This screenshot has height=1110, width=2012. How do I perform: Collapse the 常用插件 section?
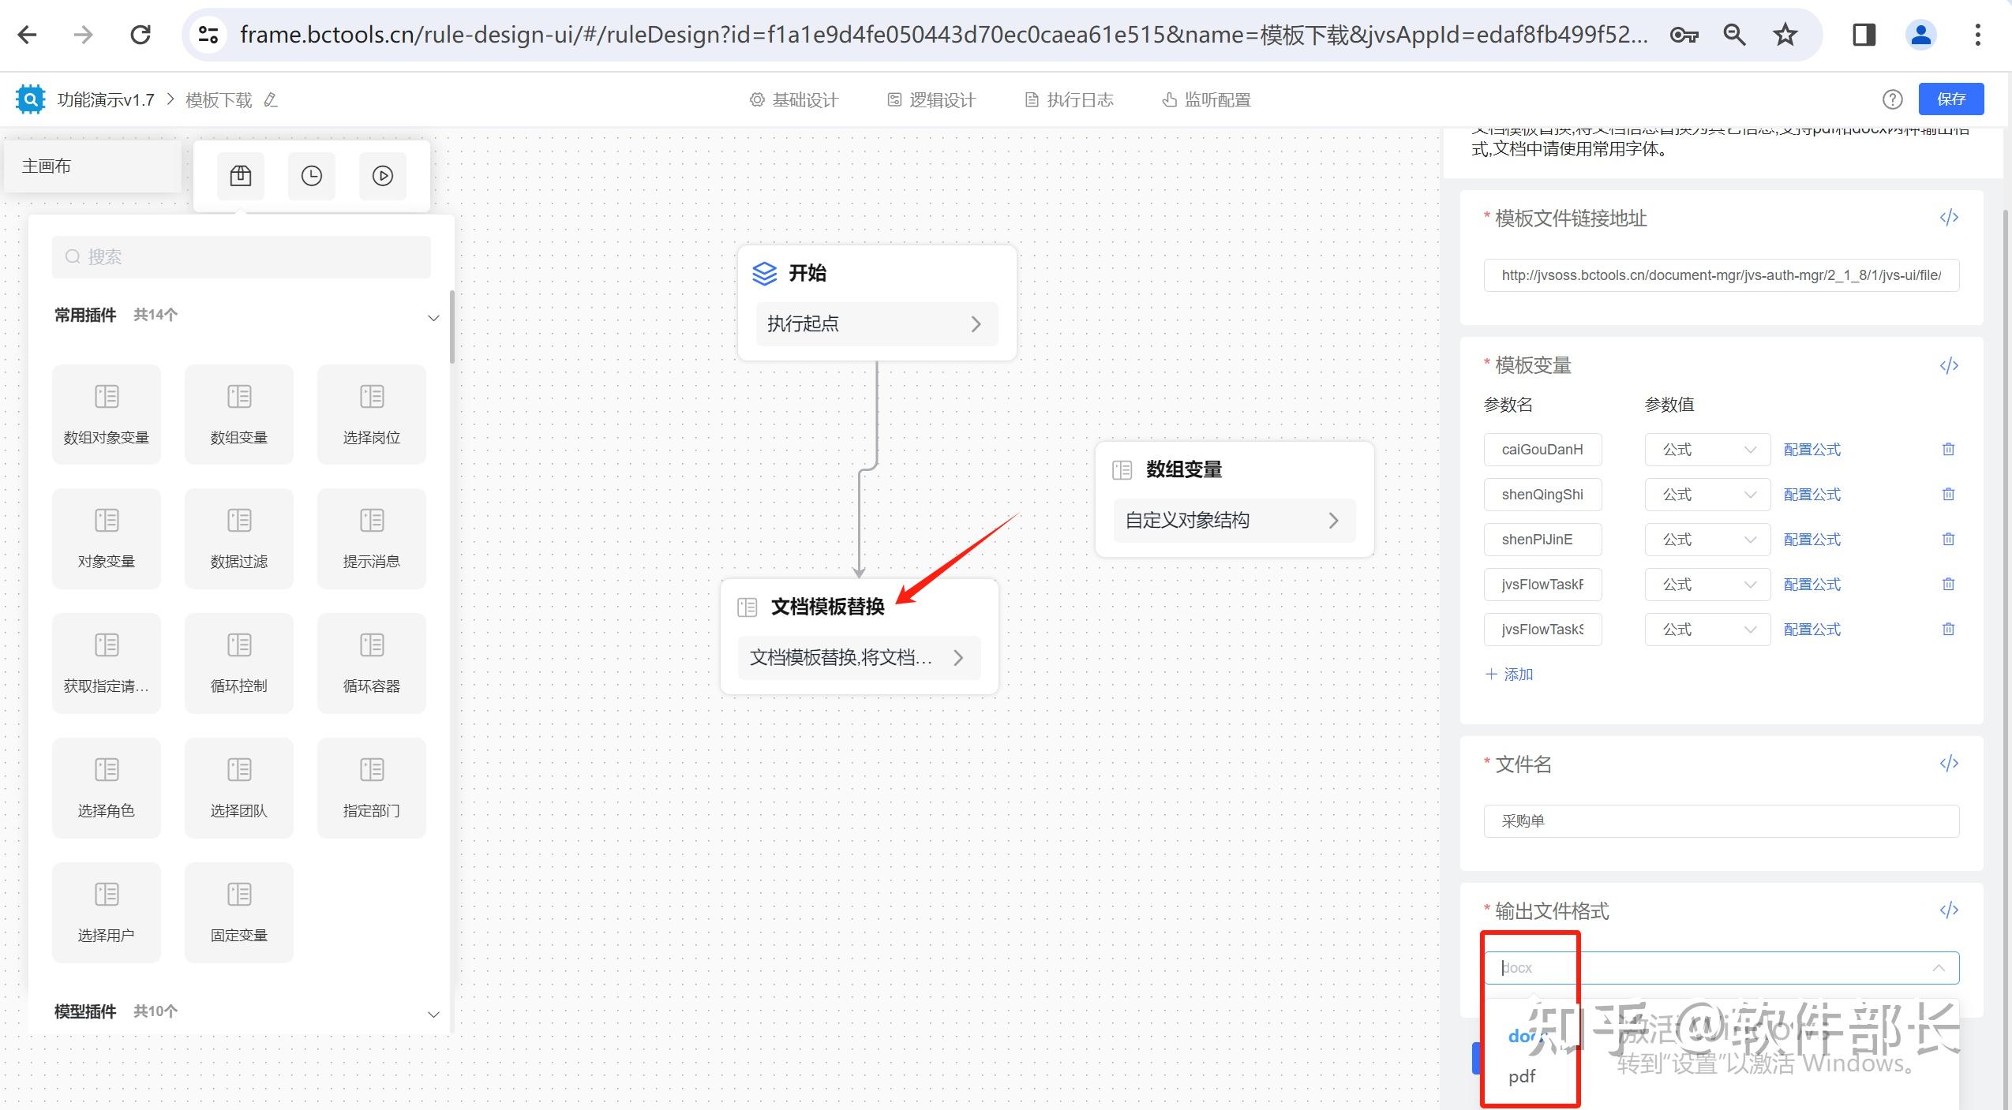coord(433,317)
